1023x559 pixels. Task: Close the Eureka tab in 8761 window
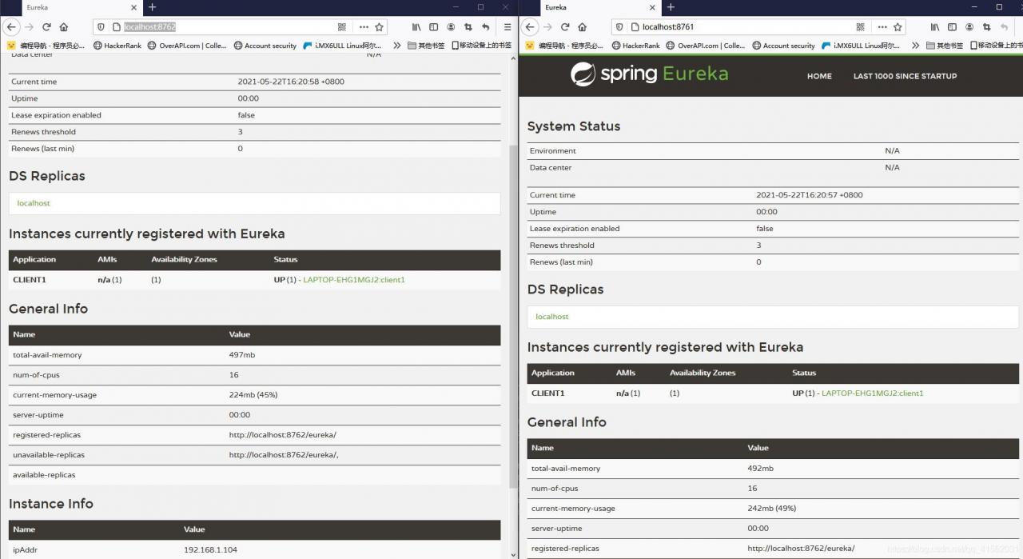pos(651,7)
